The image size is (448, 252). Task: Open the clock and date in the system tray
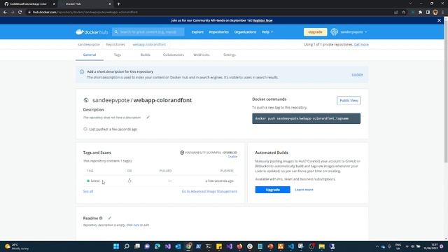(x=430, y=246)
